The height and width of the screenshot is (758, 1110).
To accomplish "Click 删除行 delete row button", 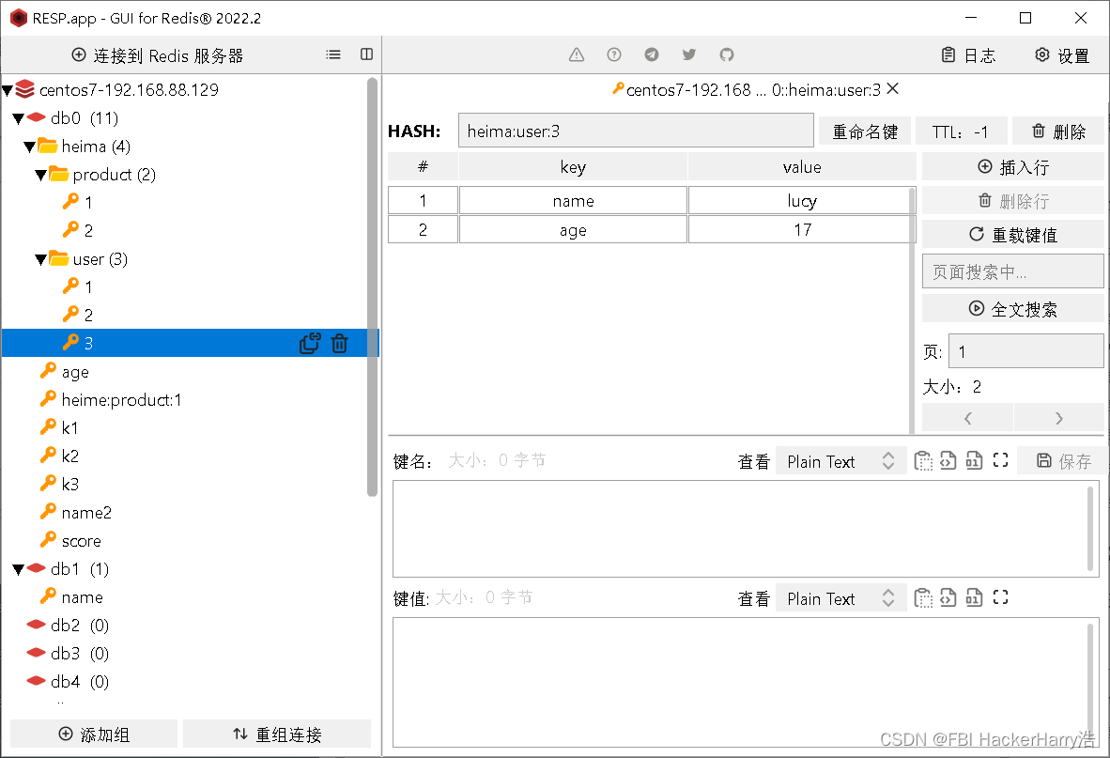I will point(1013,201).
